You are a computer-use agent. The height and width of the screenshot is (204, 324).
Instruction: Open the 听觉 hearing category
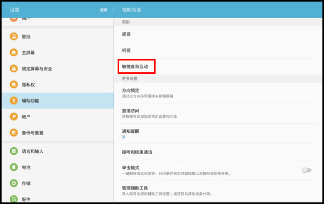click(218, 50)
